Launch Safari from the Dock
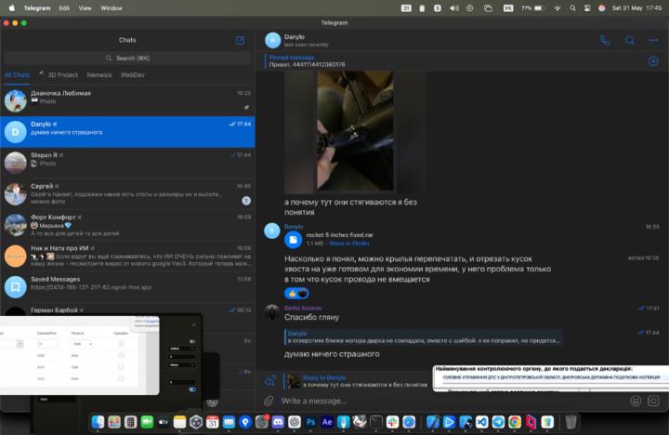Viewport: 669px width, 435px height. click(x=409, y=422)
